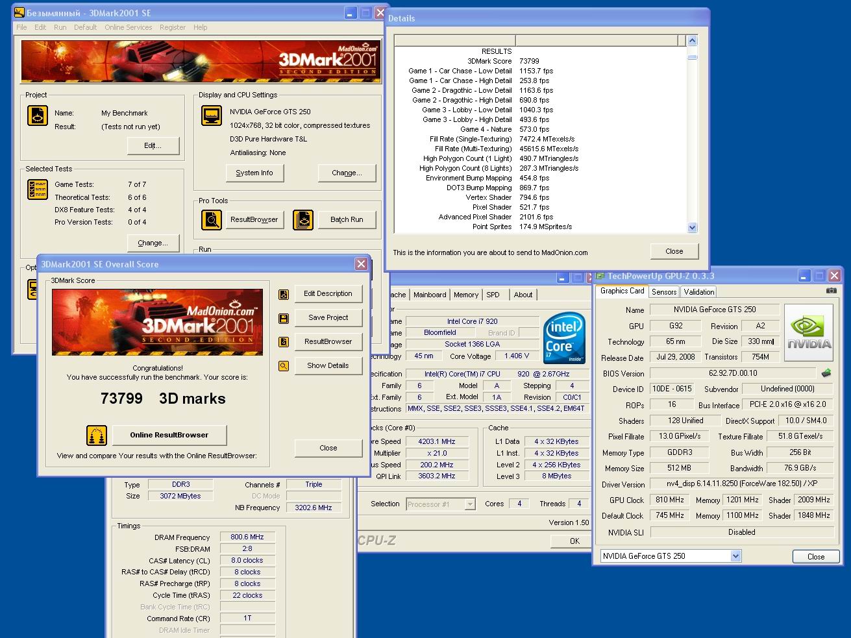Click the ResultBrowser magnifier icon in Pro Tools
This screenshot has width=851, height=638.
click(212, 220)
